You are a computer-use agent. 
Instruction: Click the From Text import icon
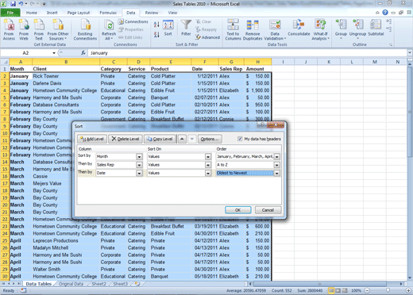pyautogui.click(x=39, y=29)
